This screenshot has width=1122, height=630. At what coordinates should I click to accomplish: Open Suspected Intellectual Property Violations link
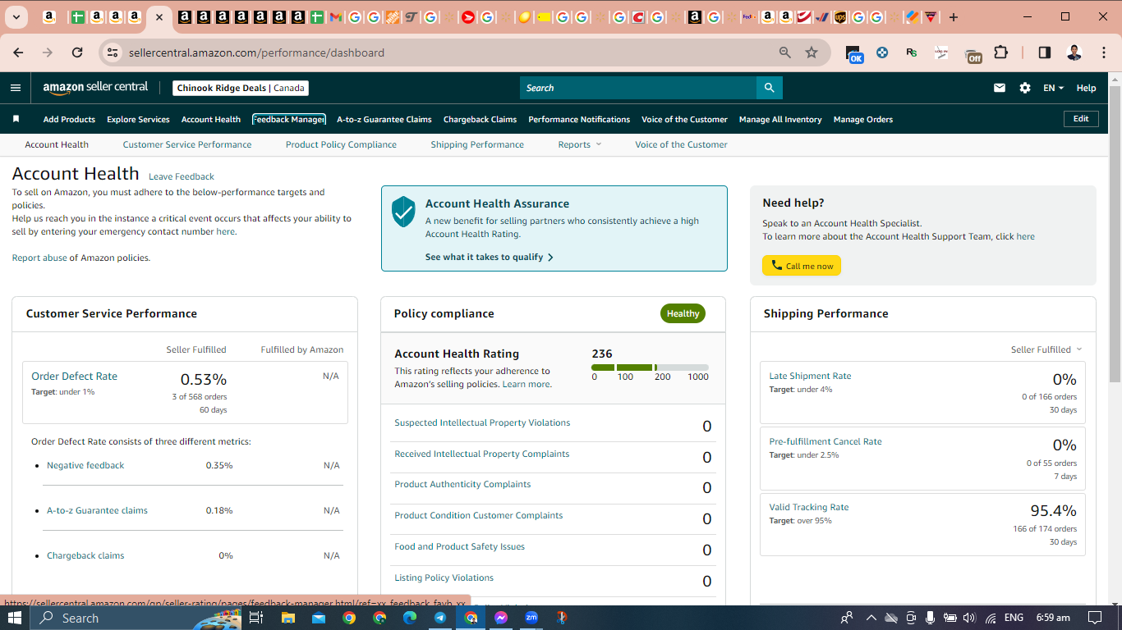coord(482,422)
